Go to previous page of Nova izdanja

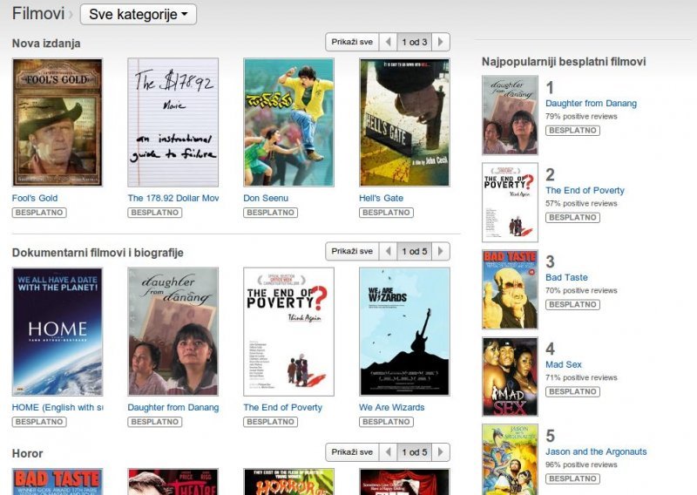click(x=388, y=42)
